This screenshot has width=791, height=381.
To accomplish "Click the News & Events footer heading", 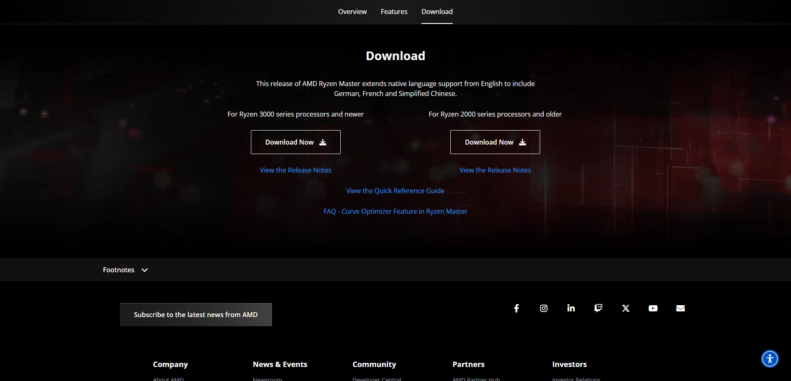I will [x=280, y=364].
